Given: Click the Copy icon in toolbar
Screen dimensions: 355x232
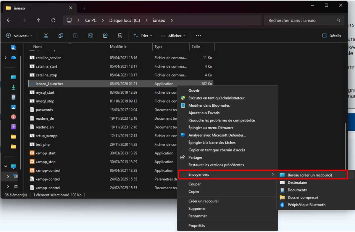Looking at the screenshot, I should 61,36.
